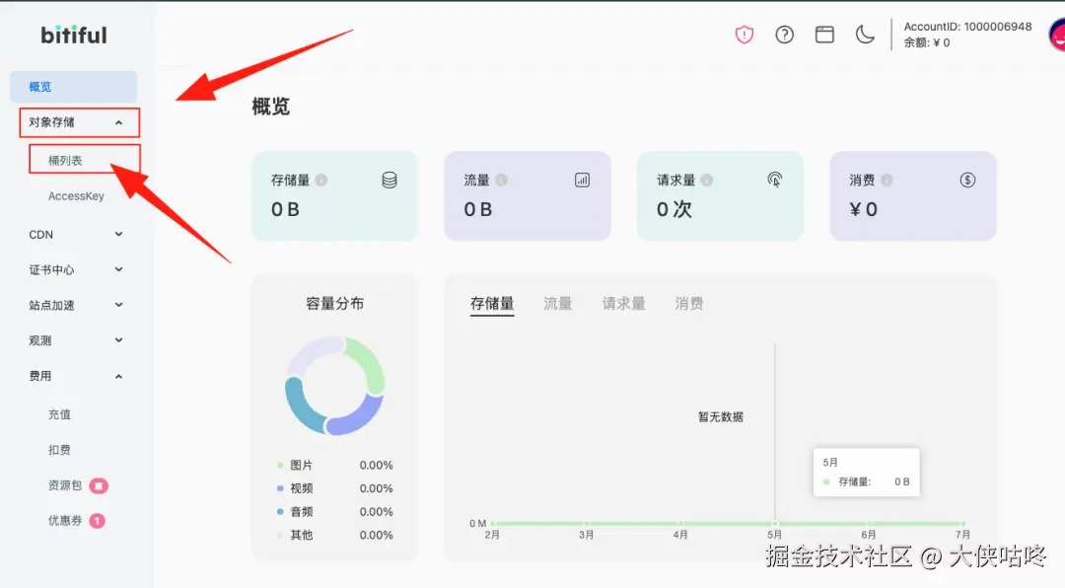1065x588 pixels.
Task: Collapse the 对象存储 menu chevron
Action: (x=119, y=122)
